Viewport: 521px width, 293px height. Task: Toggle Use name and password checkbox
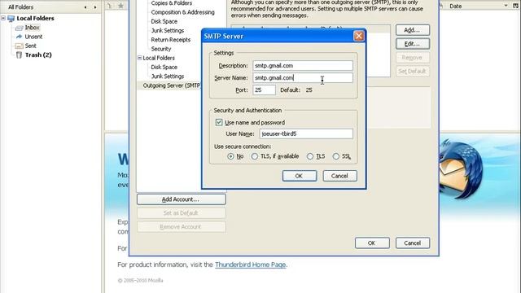click(x=219, y=122)
